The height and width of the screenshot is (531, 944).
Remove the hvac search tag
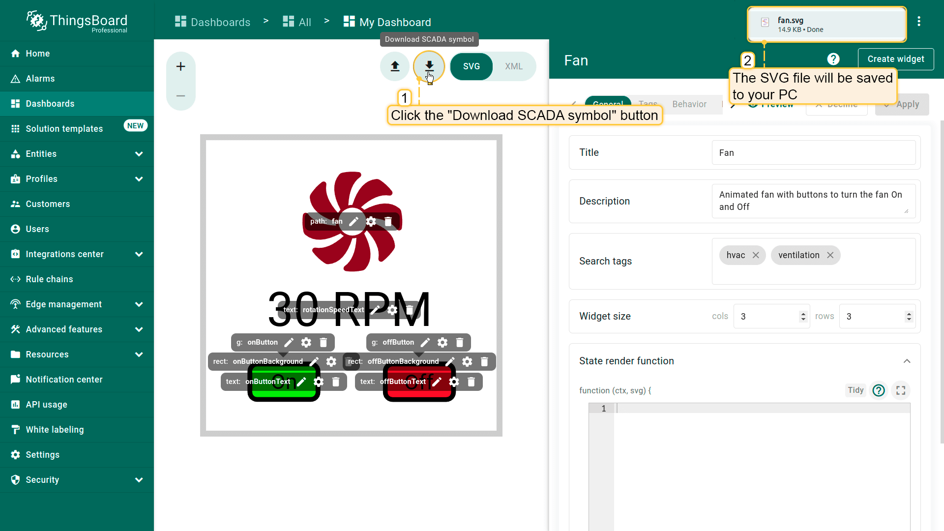[756, 255]
